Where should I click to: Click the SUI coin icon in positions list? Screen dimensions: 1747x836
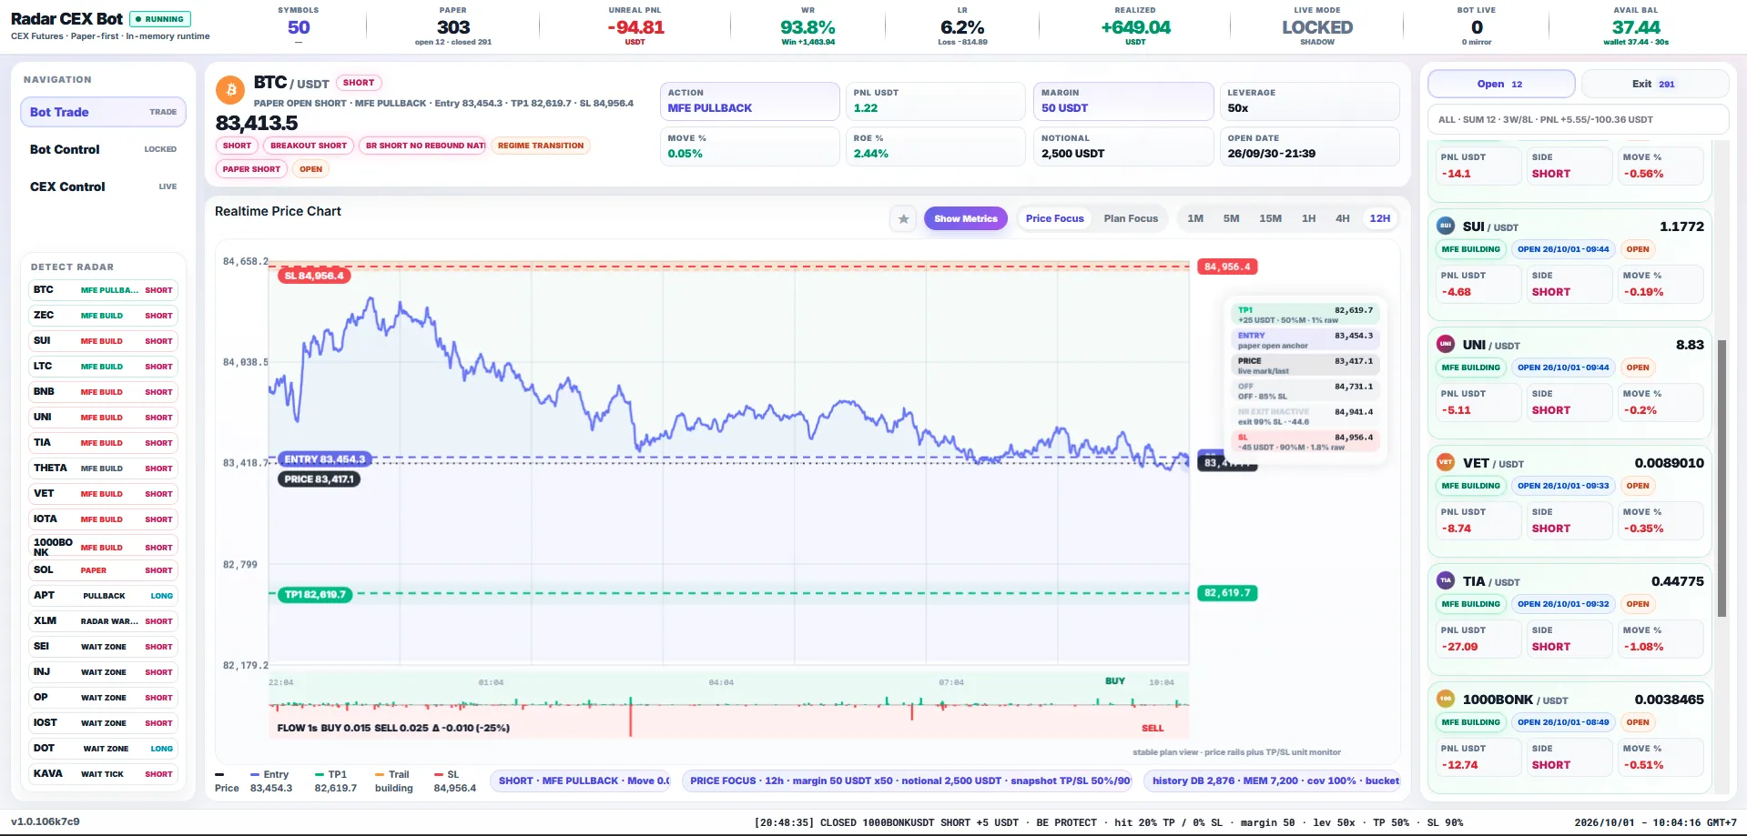pos(1446,226)
